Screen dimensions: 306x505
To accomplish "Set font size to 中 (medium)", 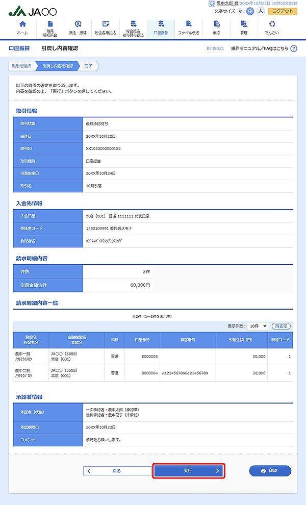I will [x=250, y=11].
